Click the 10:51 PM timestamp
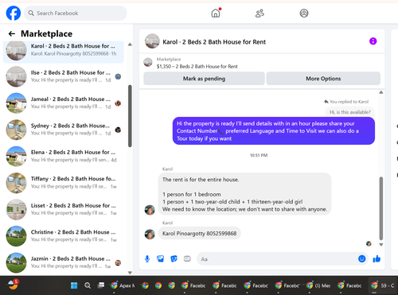Image resolution: width=398 pixels, height=295 pixels. (259, 155)
